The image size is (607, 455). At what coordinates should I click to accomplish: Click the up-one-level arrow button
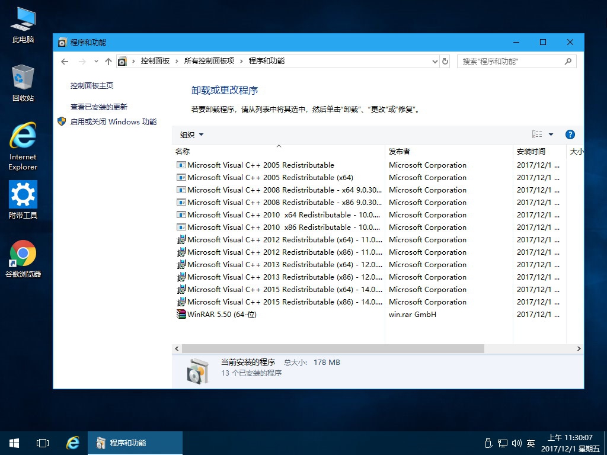[108, 61]
